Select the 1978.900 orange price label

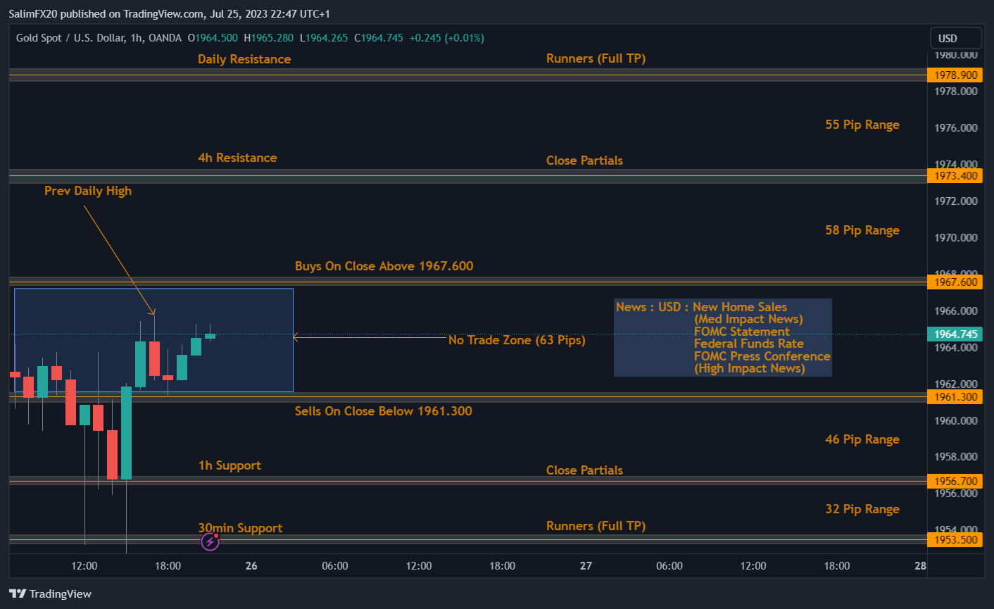pos(955,75)
